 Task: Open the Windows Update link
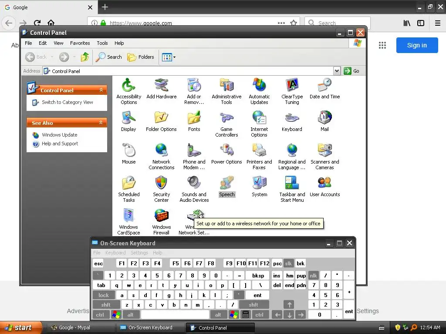(x=59, y=135)
